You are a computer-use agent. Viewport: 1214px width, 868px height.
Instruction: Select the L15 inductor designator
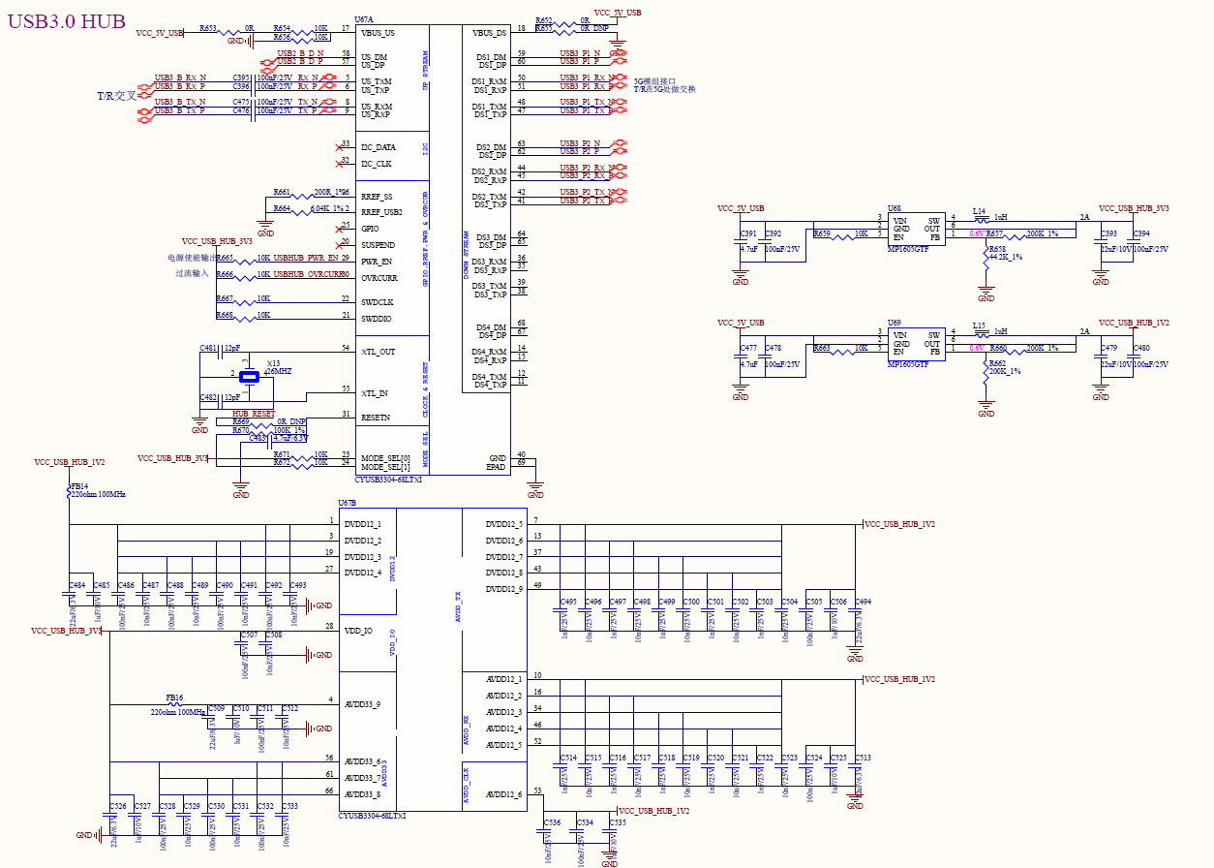980,325
